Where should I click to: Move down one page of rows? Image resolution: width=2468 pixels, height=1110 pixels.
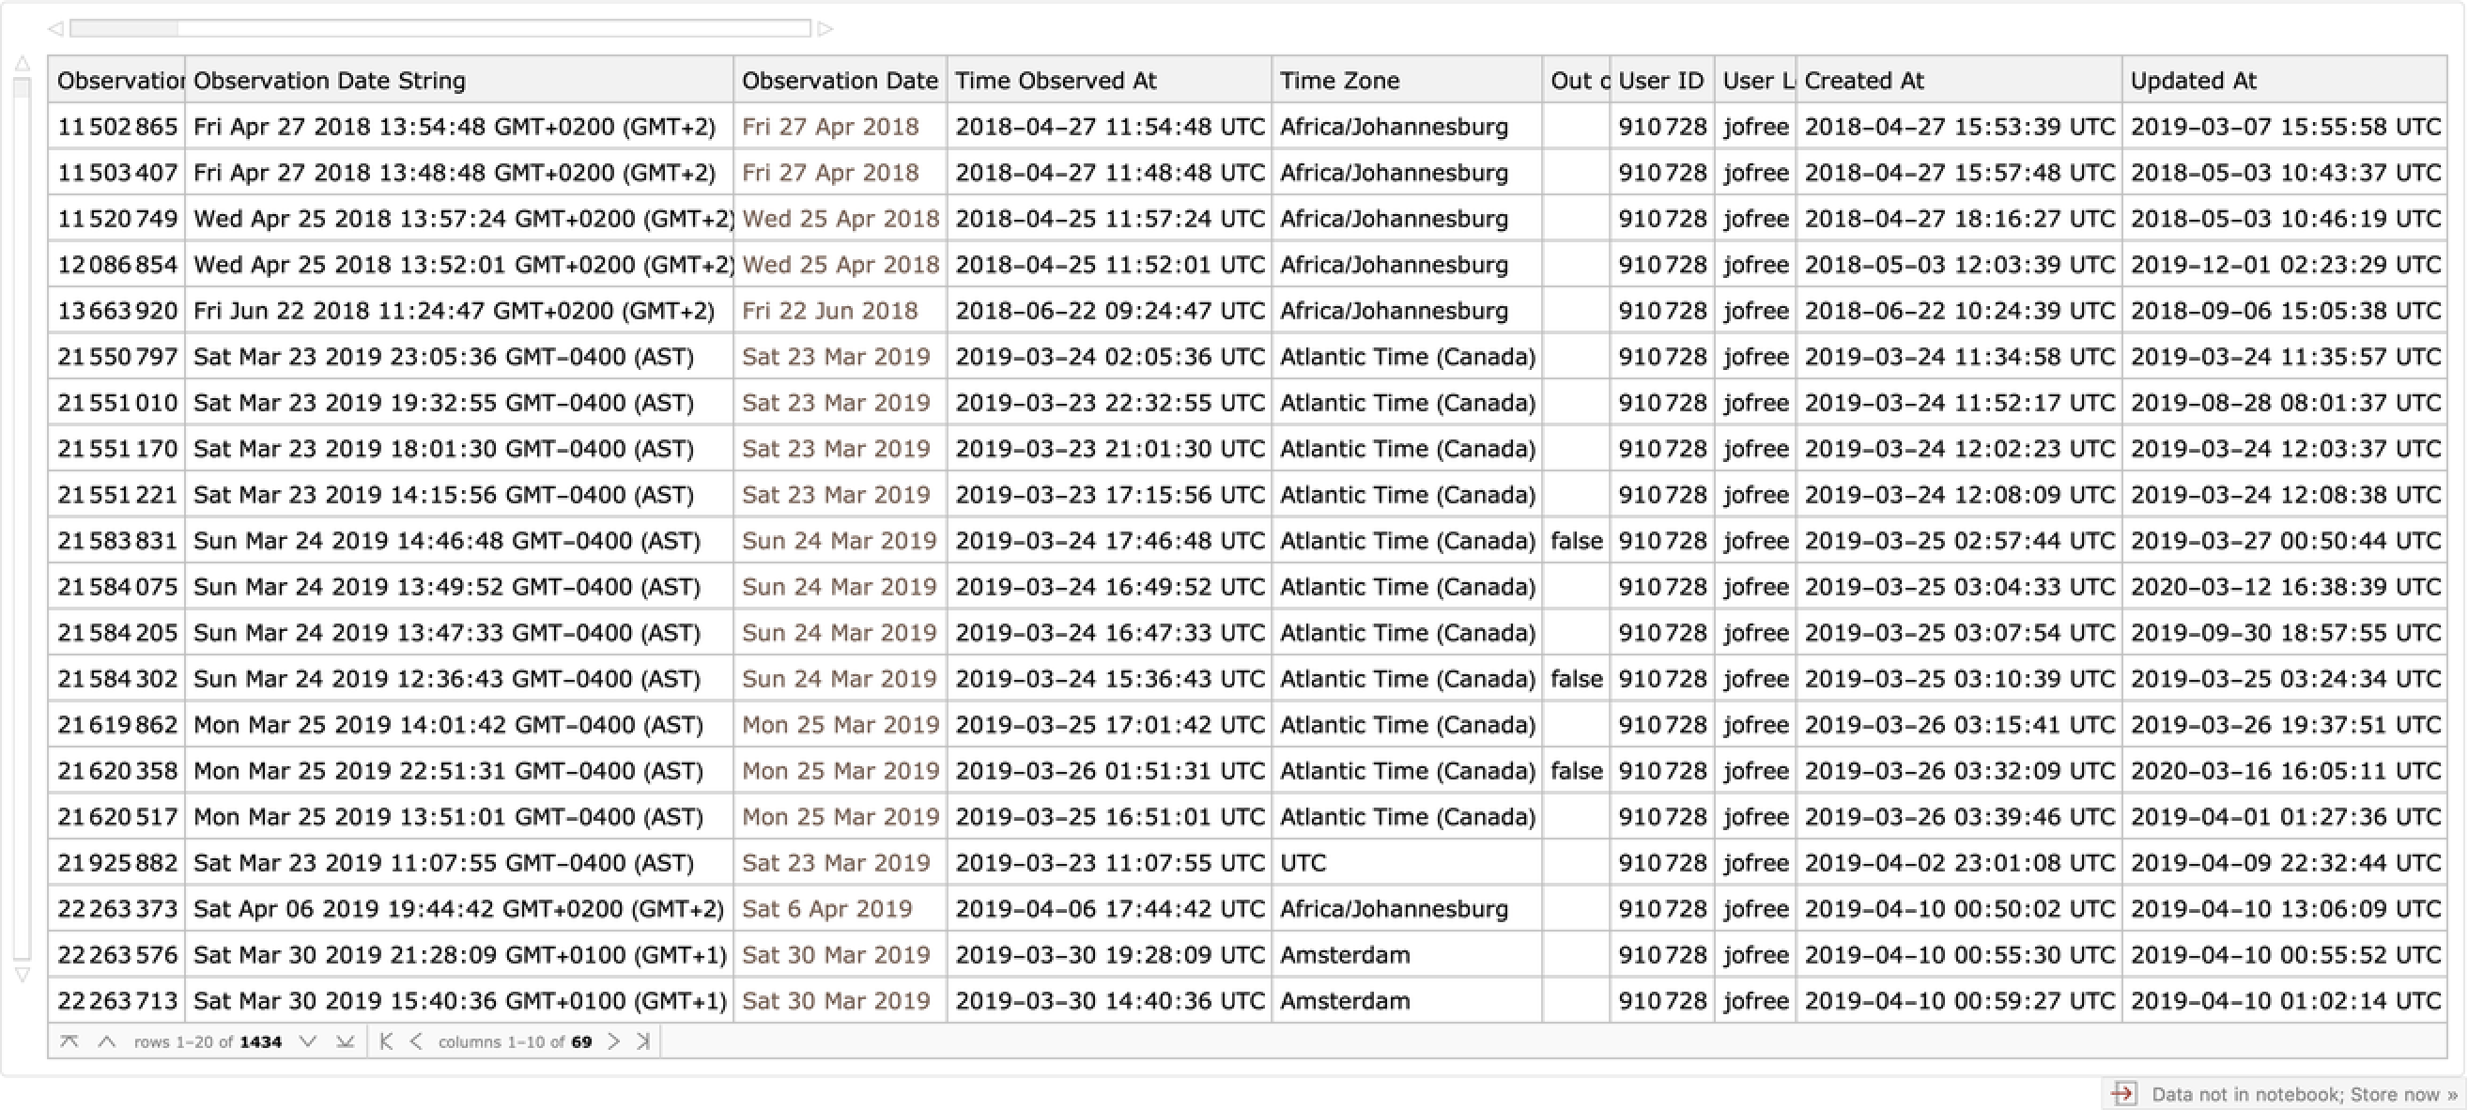[307, 1041]
